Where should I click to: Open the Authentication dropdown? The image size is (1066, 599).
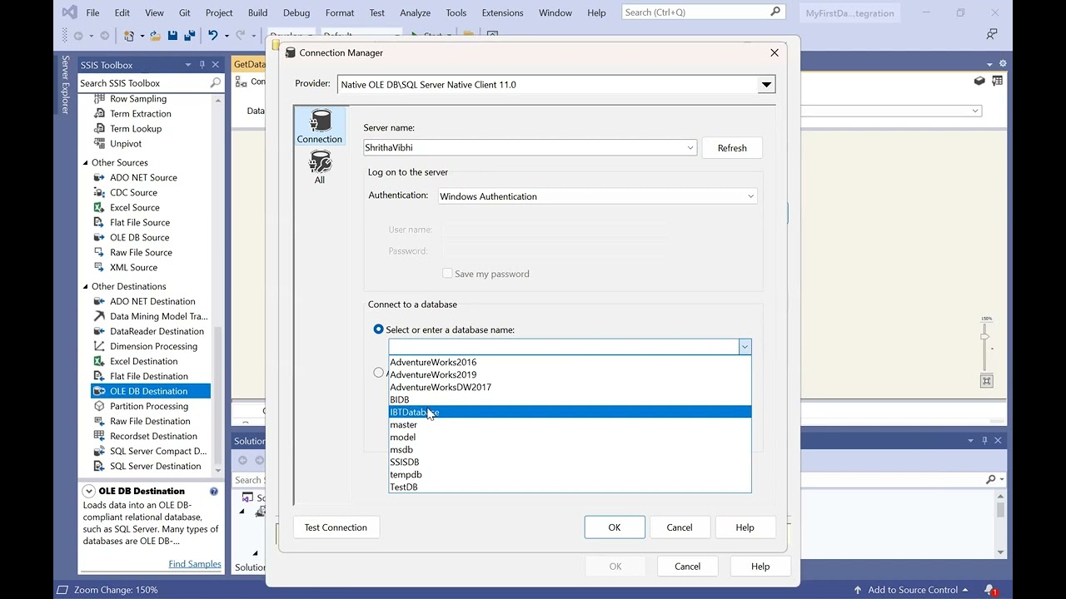[750, 197]
